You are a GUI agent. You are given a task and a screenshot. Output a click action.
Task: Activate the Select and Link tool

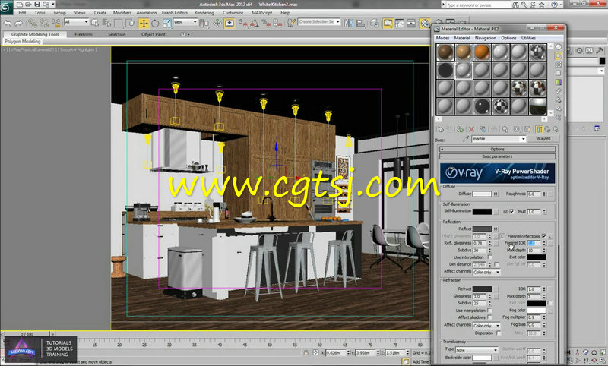coord(33,24)
